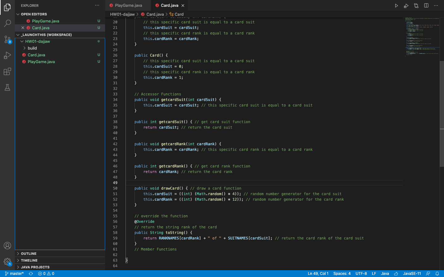Open the Testing view
Viewport: 444px width, 277px height.
click(7, 87)
